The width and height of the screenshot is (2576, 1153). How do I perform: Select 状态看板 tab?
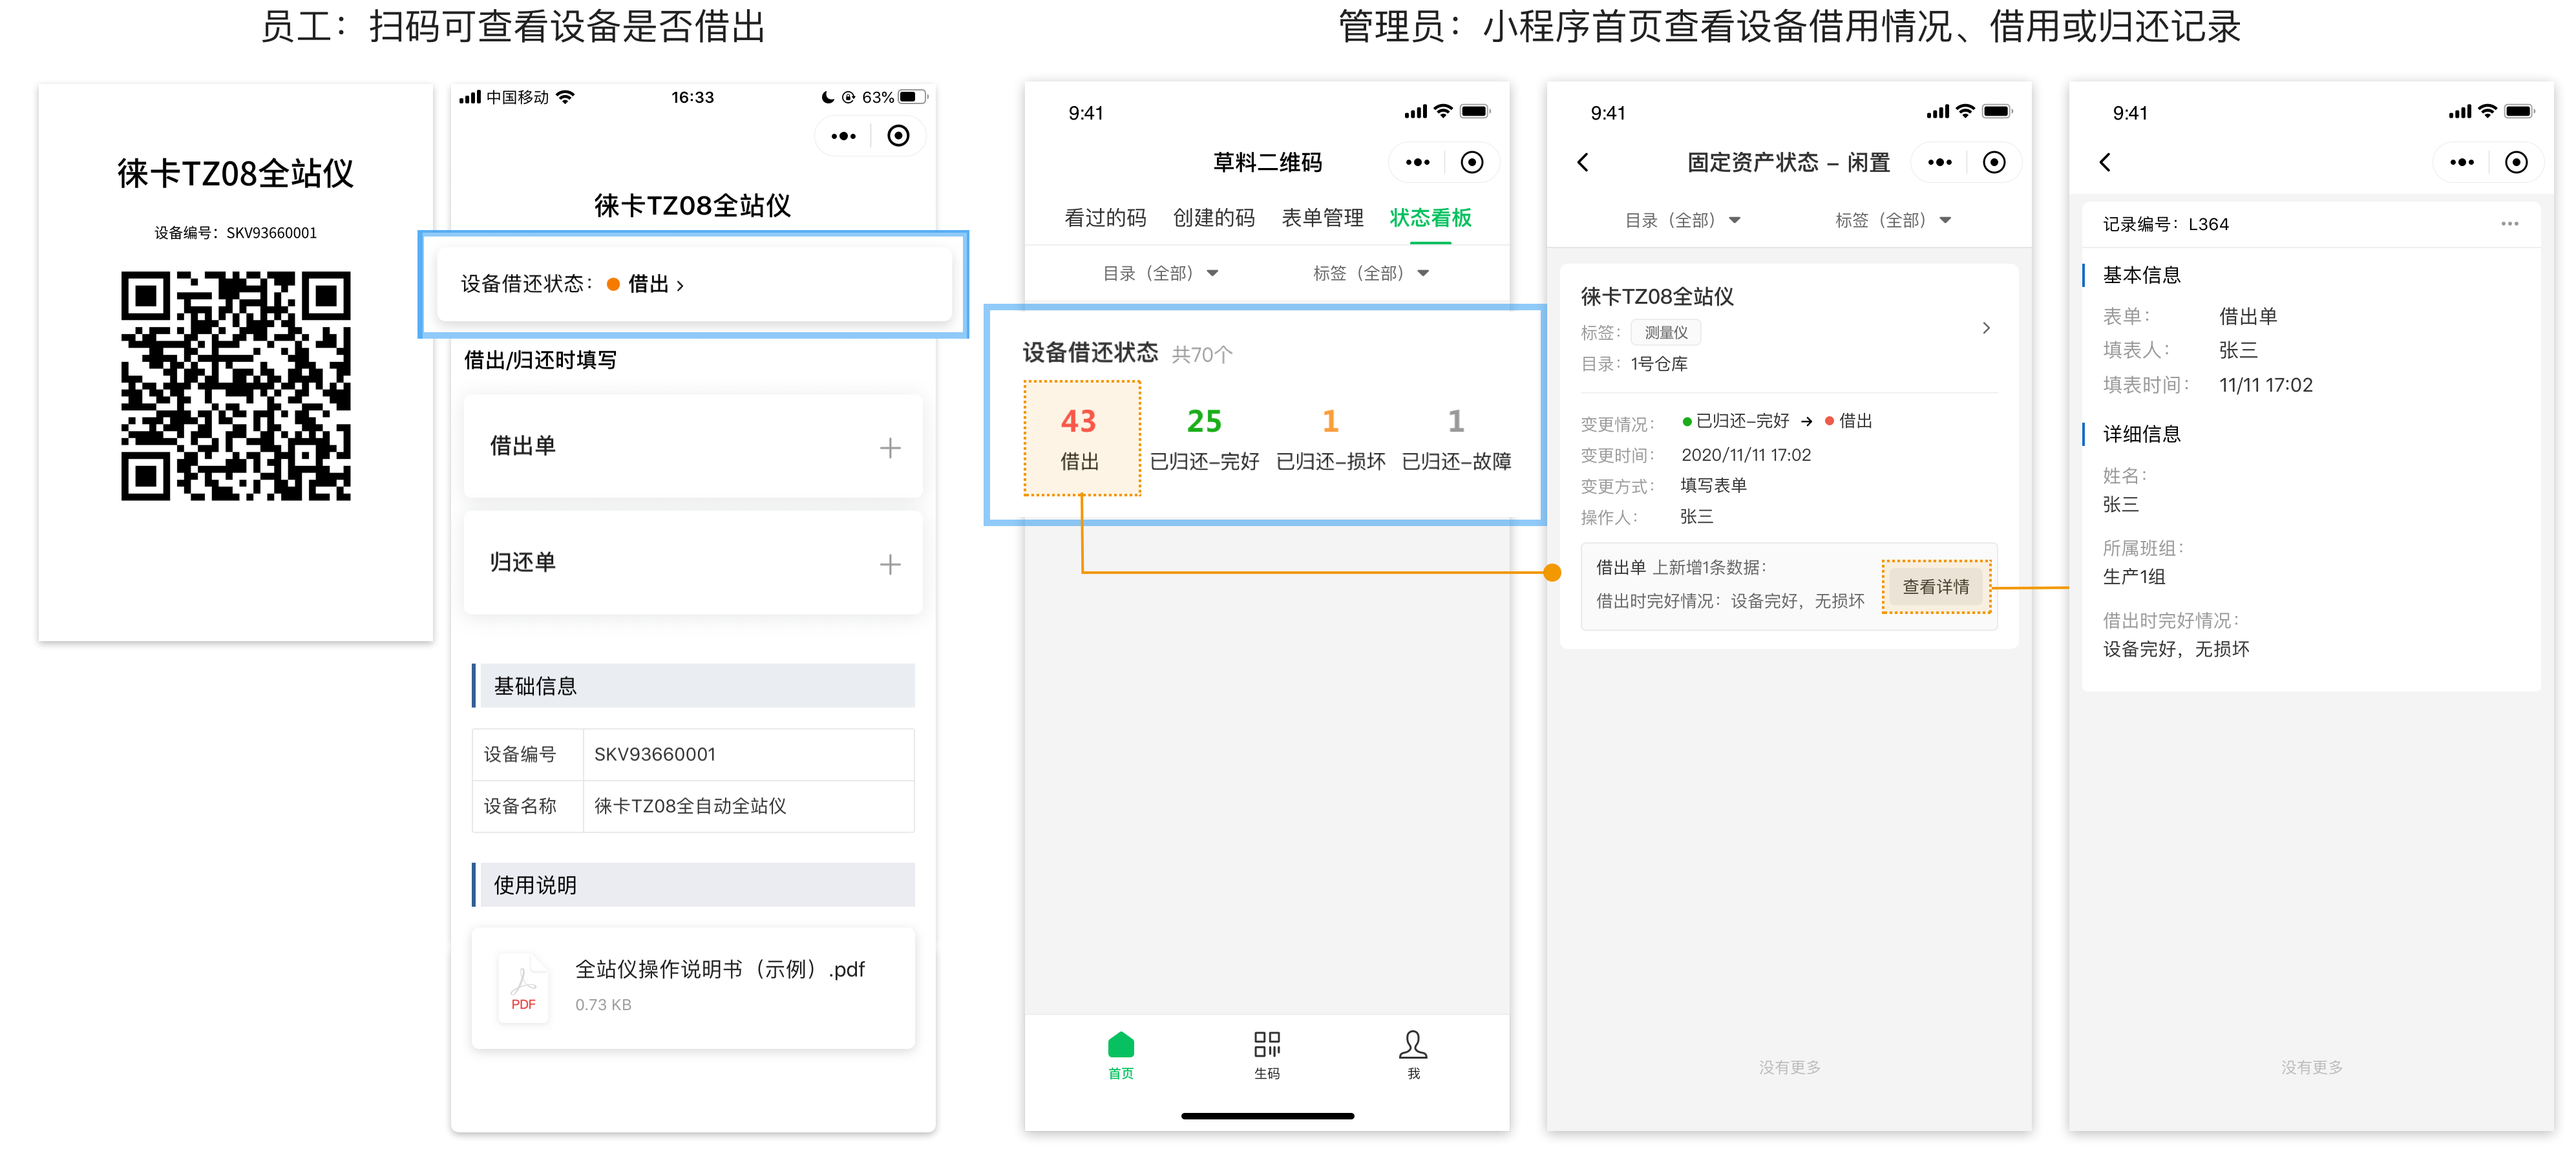tap(1431, 218)
